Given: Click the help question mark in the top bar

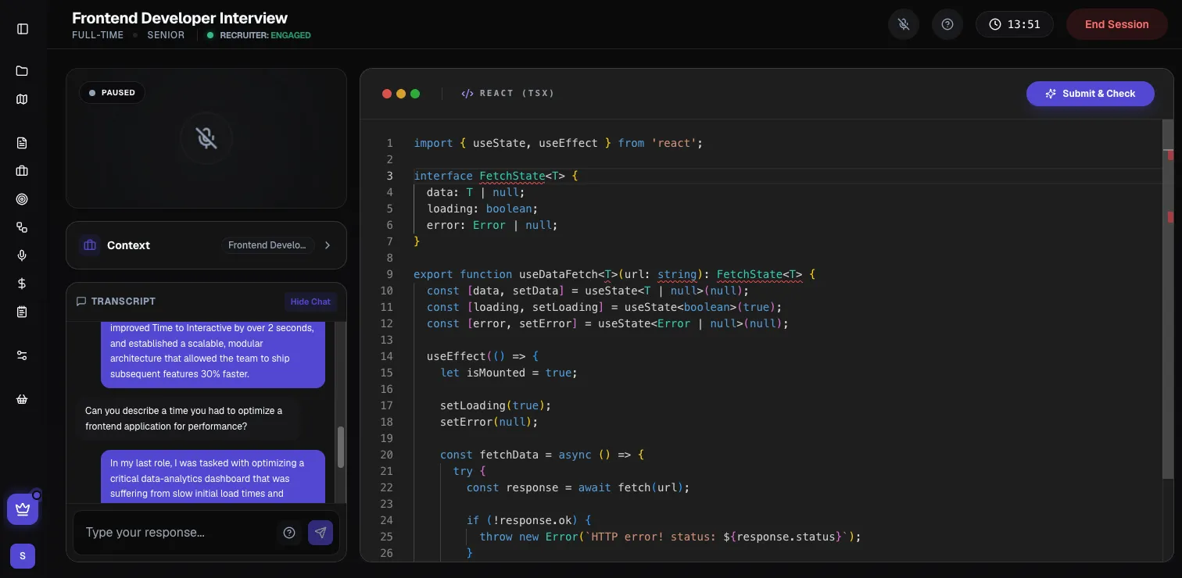Looking at the screenshot, I should pyautogui.click(x=947, y=24).
